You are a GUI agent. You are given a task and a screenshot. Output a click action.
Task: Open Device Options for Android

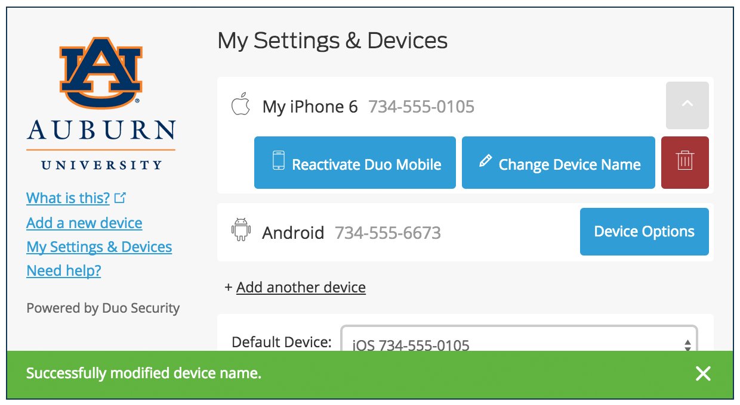pyautogui.click(x=644, y=232)
